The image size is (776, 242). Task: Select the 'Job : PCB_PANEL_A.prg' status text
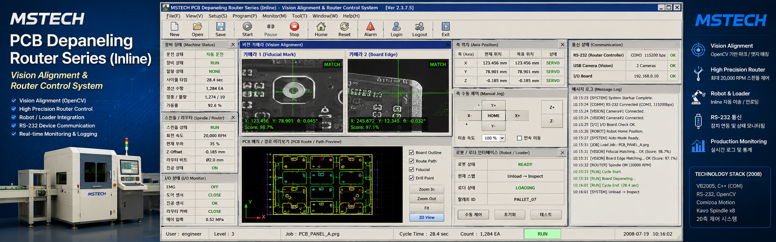click(312, 234)
